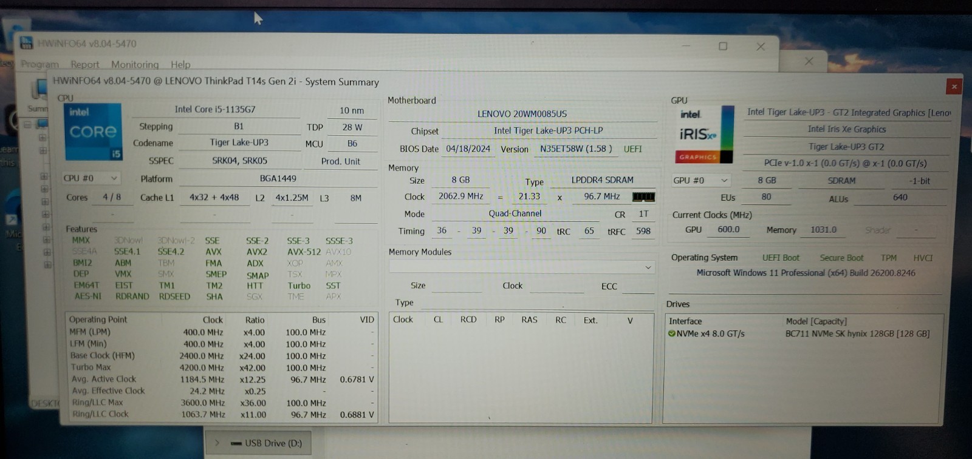Open the Report menu
This screenshot has width=972, height=459.
tap(84, 64)
